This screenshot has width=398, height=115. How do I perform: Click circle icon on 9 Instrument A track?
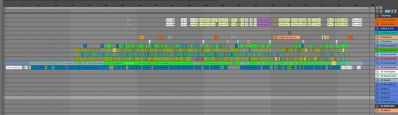[377, 50]
